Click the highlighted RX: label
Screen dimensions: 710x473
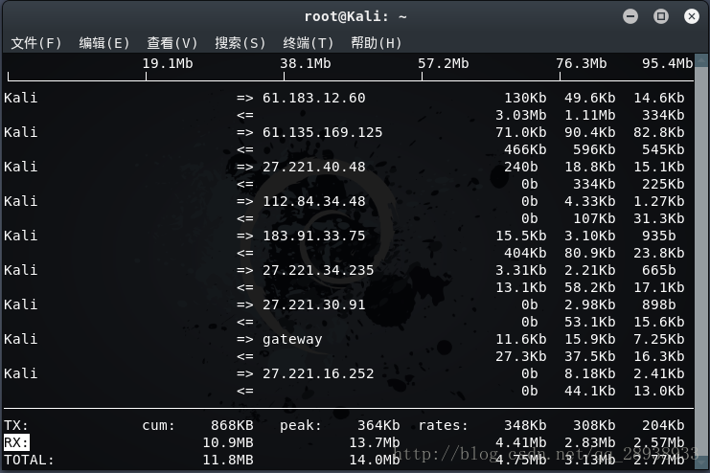16,442
